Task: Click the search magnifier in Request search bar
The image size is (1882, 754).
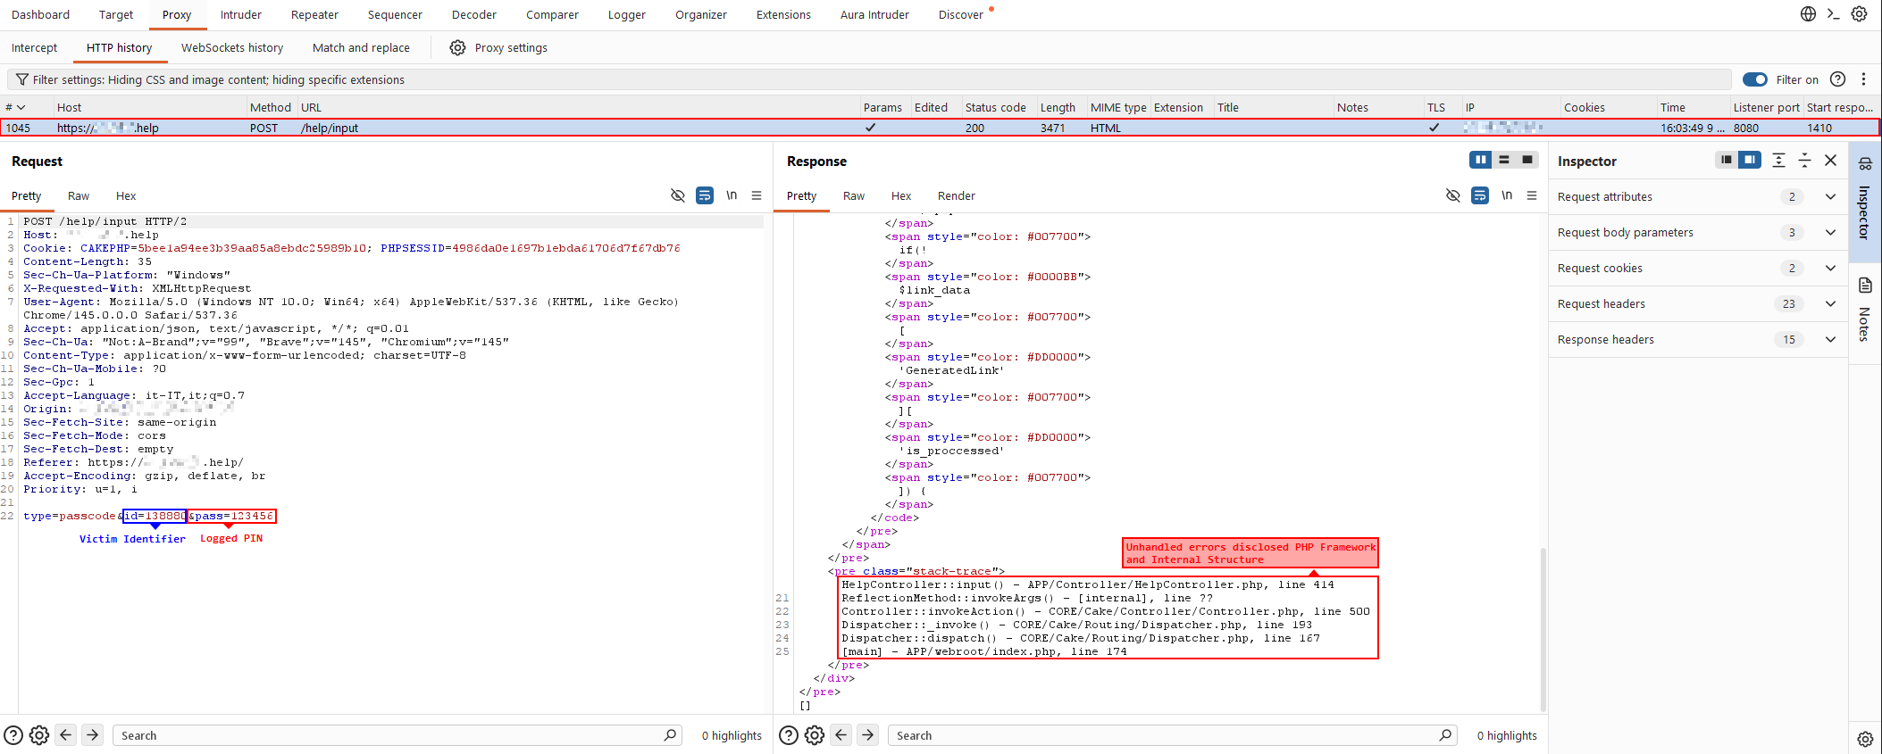Action: pos(670,735)
